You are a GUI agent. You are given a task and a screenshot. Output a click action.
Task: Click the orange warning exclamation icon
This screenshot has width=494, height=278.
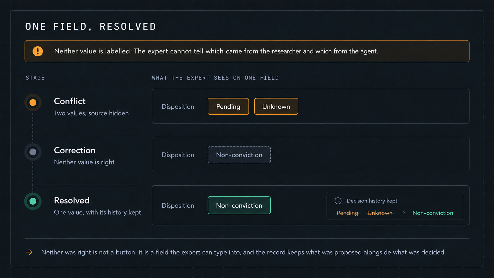[38, 51]
